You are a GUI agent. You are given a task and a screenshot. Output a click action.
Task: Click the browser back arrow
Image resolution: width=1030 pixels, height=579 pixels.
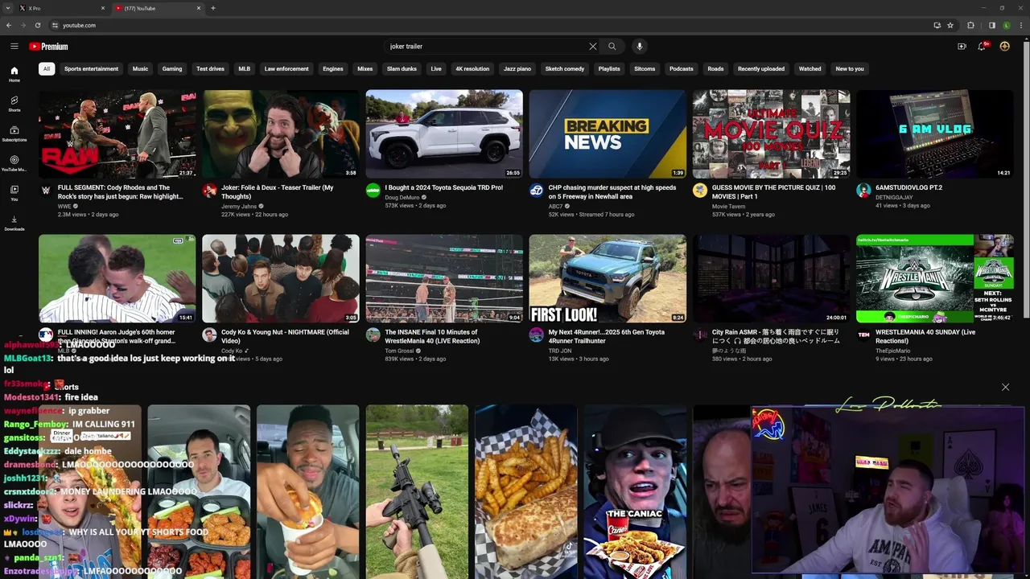click(10, 25)
